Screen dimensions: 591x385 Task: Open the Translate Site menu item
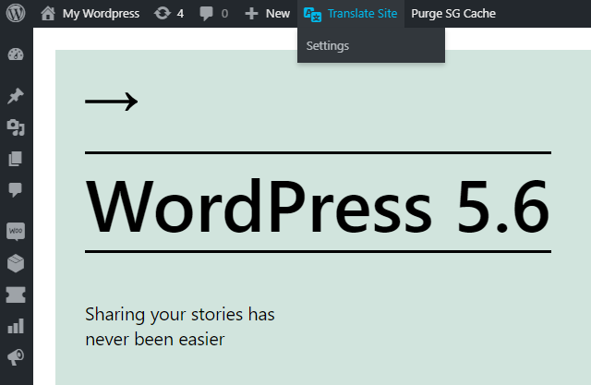click(362, 14)
